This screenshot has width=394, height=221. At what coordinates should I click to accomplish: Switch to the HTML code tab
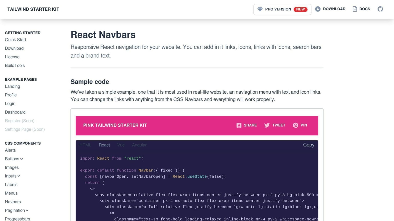(x=85, y=145)
